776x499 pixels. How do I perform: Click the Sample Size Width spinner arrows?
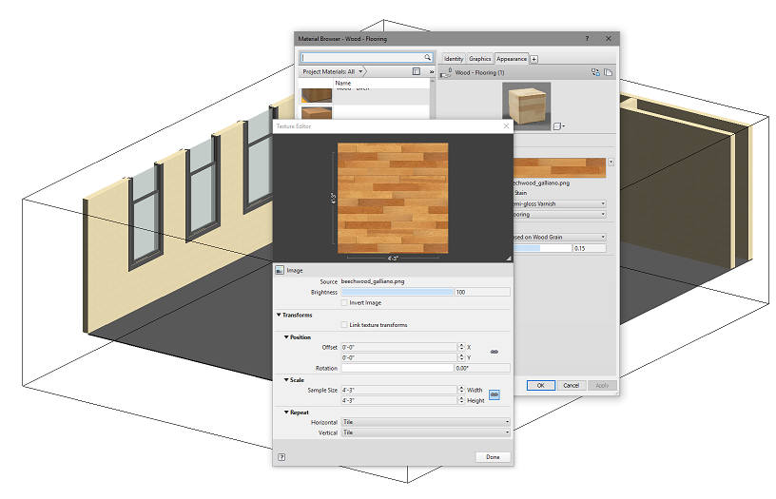point(461,390)
